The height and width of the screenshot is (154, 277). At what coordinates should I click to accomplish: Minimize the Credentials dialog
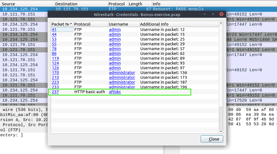(x=205, y=14)
